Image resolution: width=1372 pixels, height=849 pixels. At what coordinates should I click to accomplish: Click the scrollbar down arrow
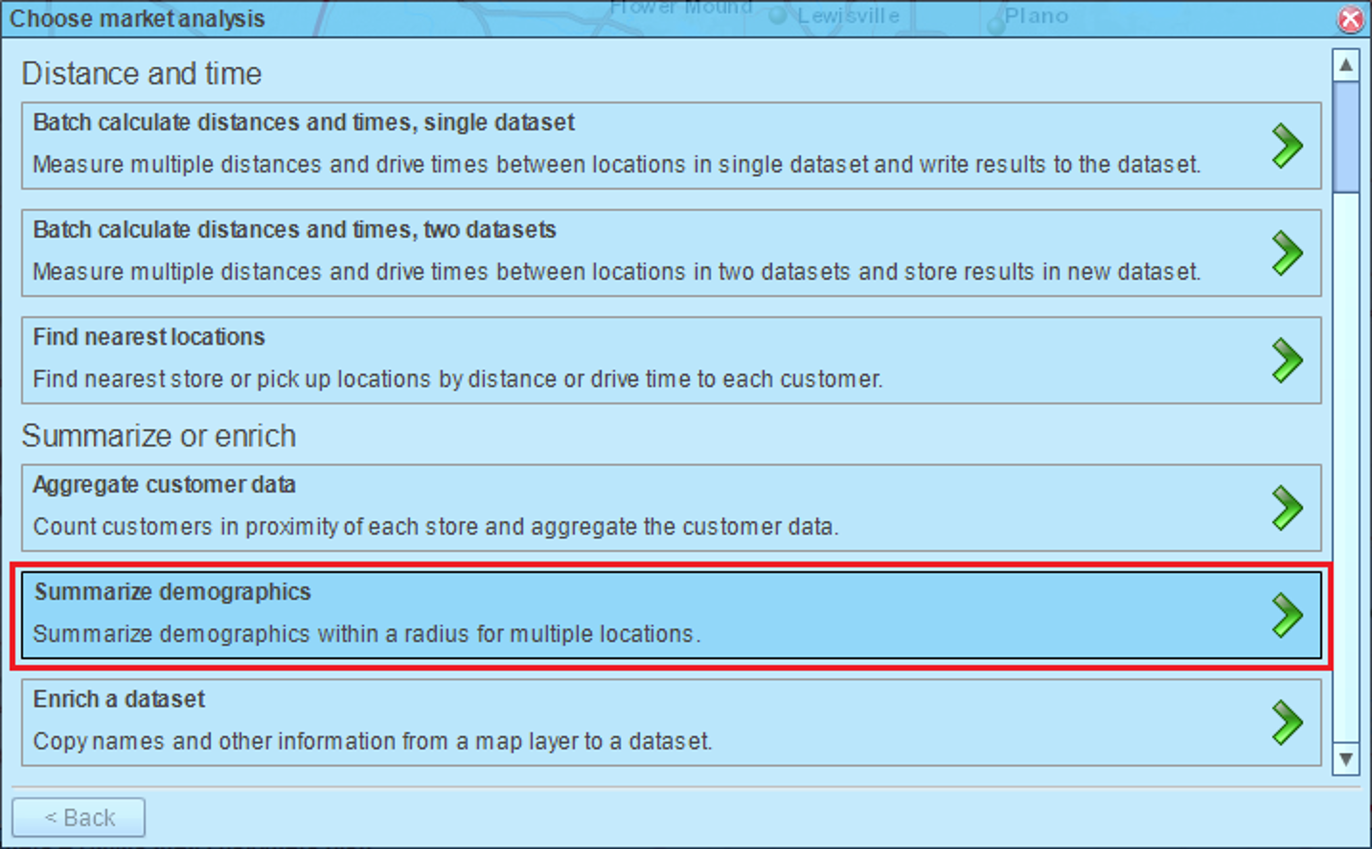click(1346, 759)
